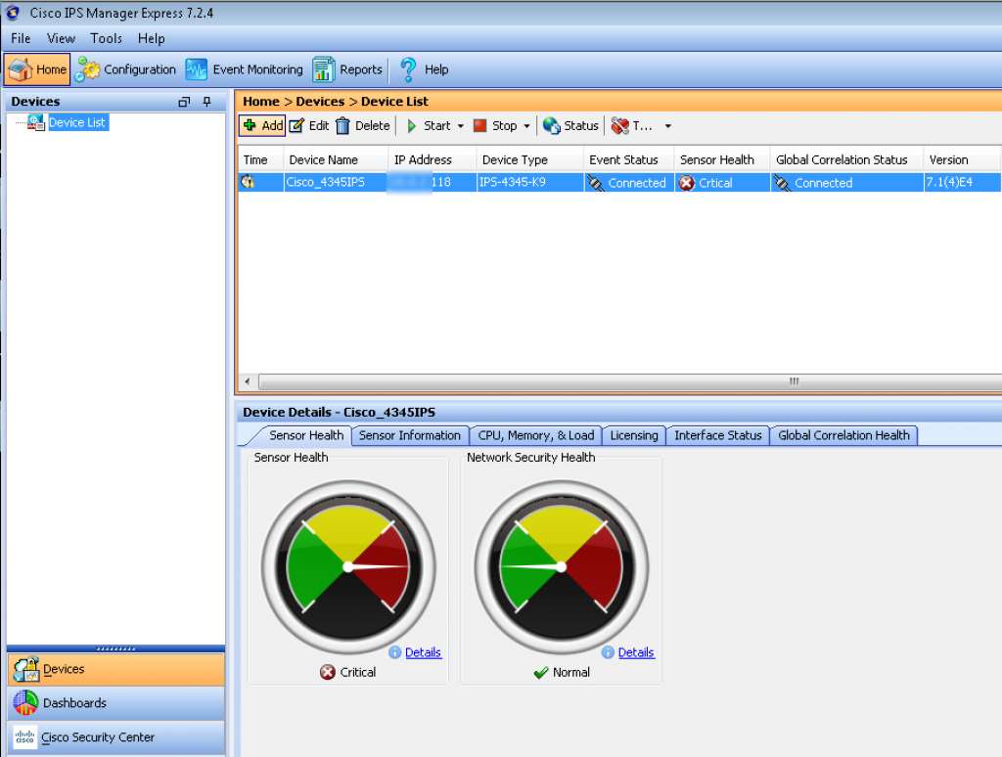Viewport: 1002px width, 757px height.
Task: Select Device List tree item
Action: click(77, 122)
